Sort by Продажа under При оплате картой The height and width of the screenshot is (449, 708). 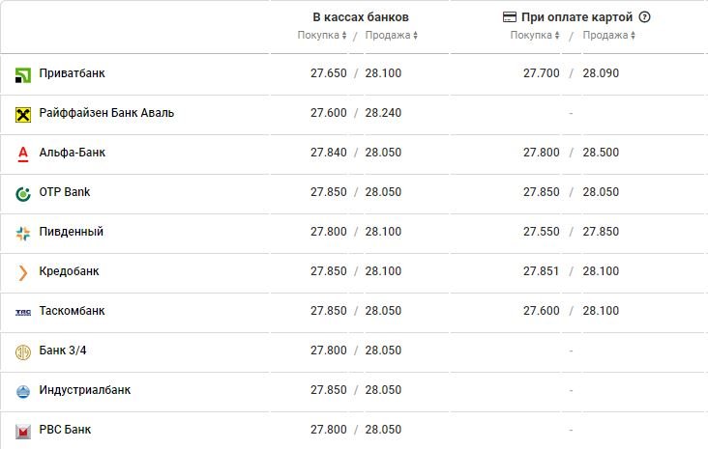[x=608, y=35]
